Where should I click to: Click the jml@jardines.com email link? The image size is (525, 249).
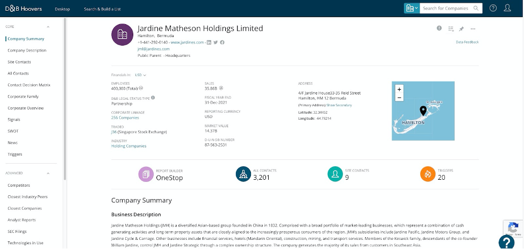tap(154, 49)
